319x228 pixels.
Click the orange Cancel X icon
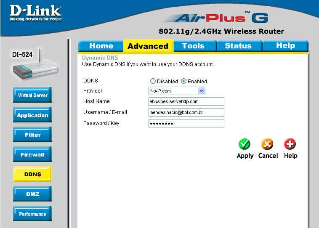click(267, 144)
